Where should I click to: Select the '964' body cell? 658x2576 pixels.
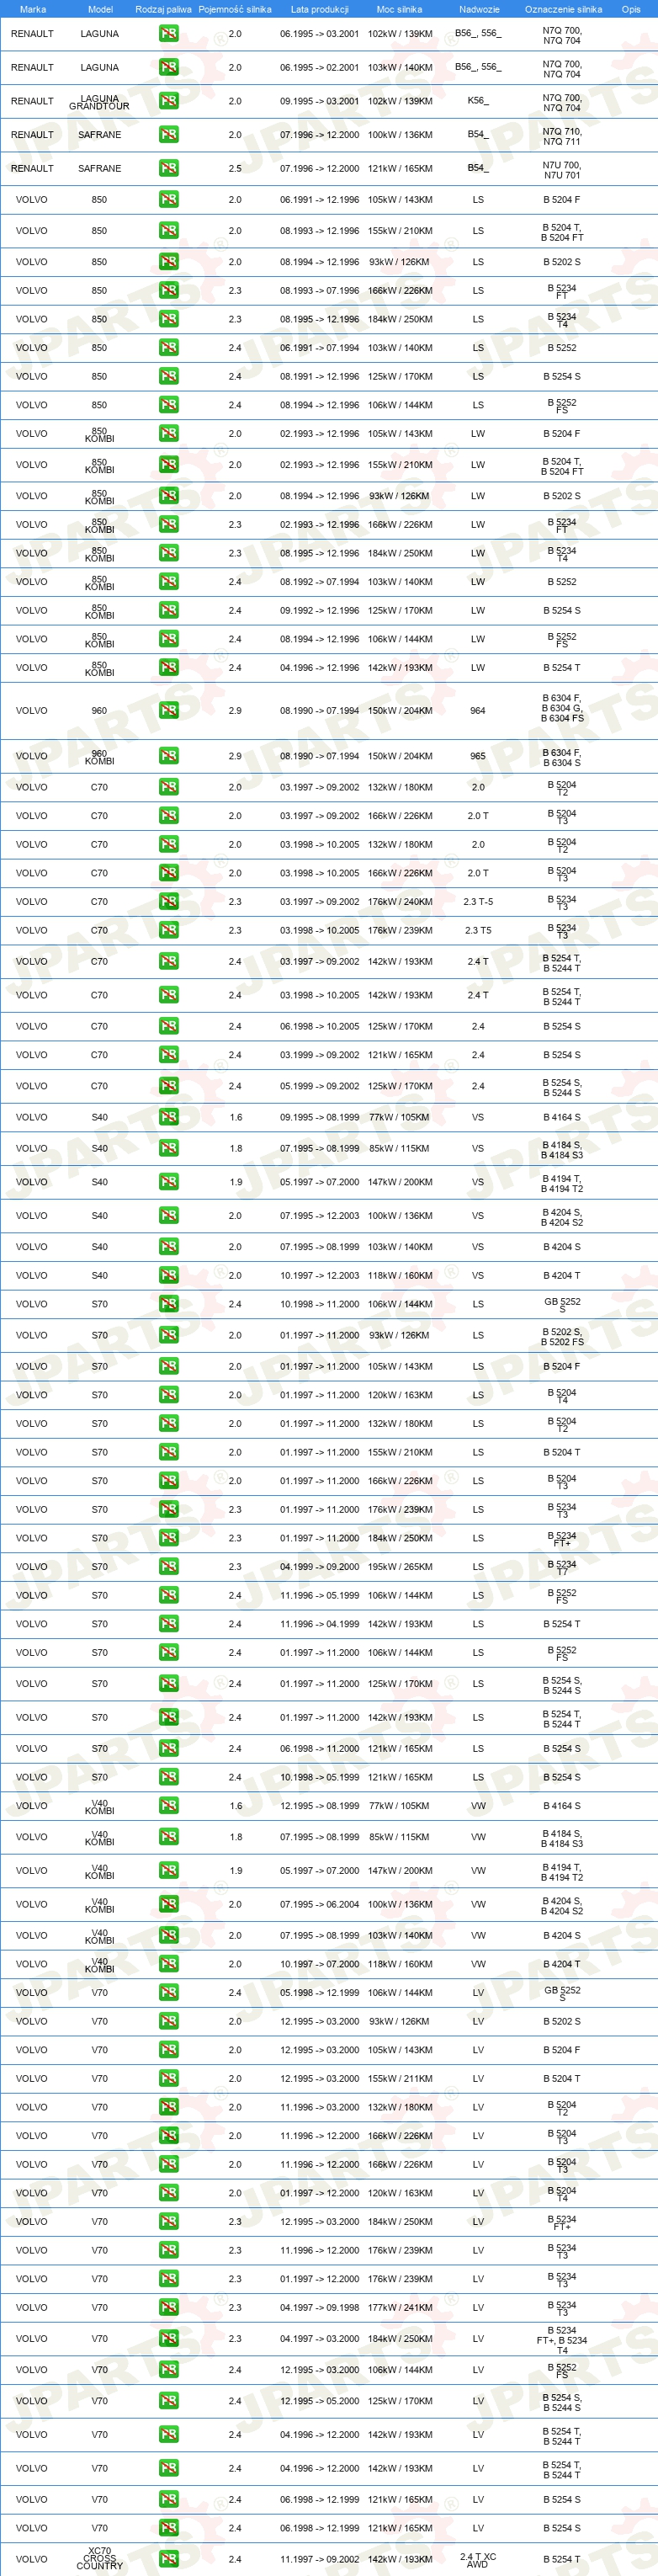[x=478, y=711]
